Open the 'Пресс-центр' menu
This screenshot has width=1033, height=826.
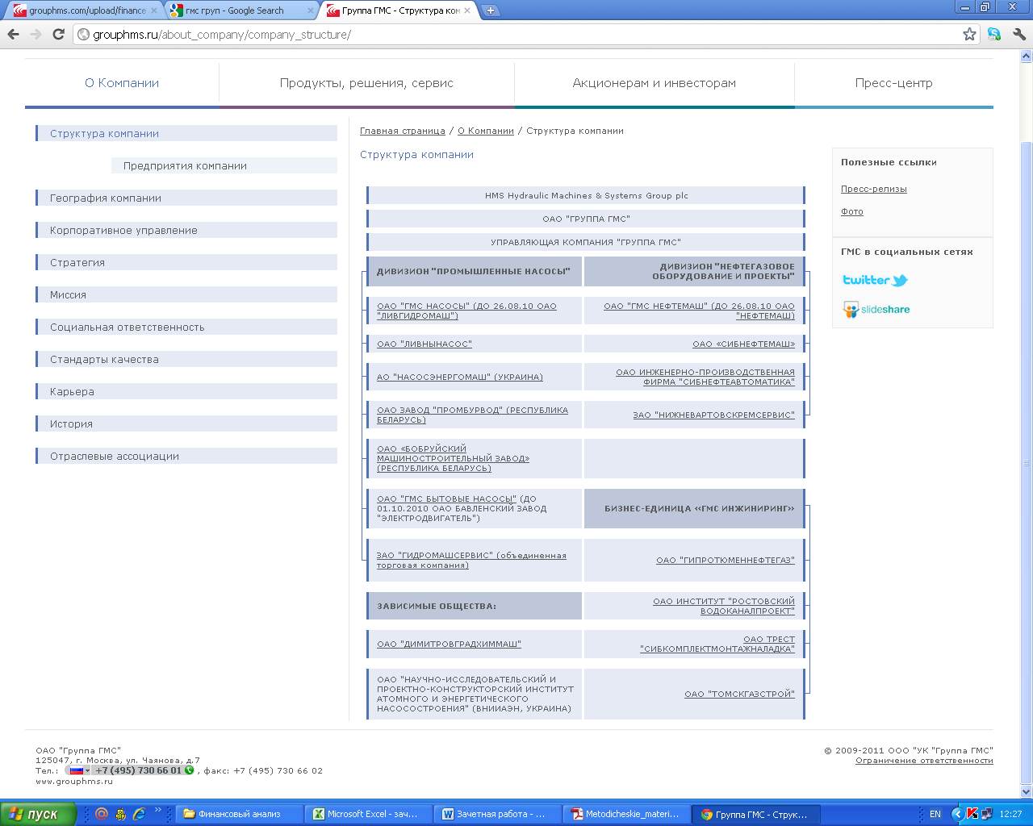[x=894, y=83]
